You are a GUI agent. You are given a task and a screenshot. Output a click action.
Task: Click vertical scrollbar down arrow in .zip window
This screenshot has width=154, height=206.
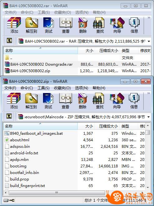(148, 187)
